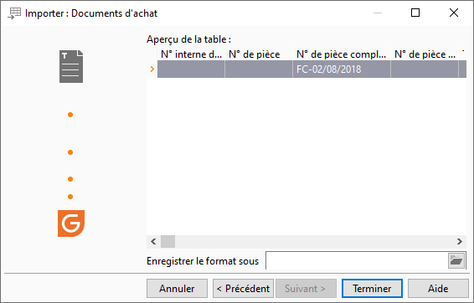Open help with the Aide button
The height and width of the screenshot is (303, 474).
[x=438, y=289]
